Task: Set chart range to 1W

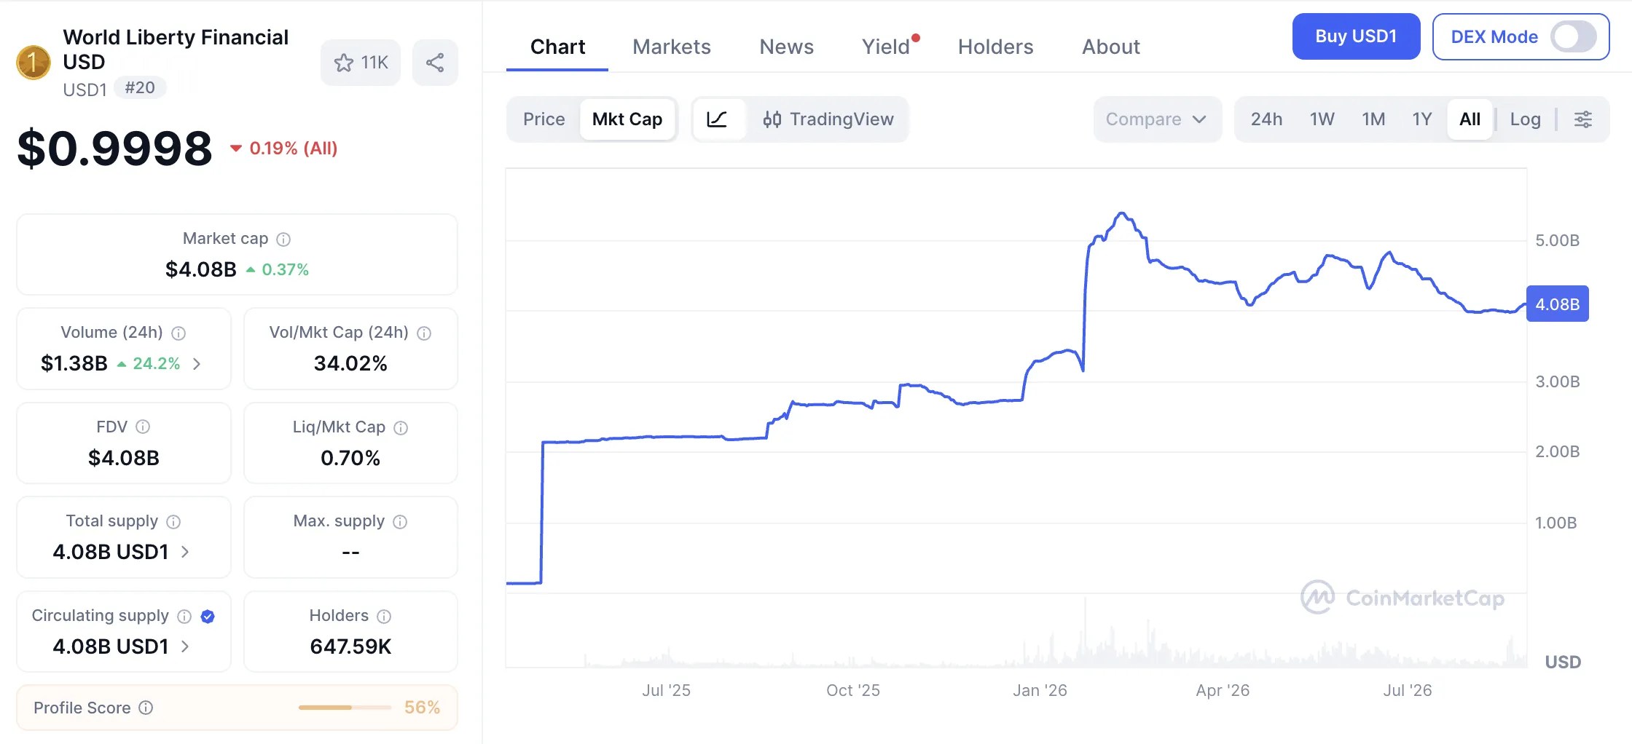Action: pos(1322,119)
